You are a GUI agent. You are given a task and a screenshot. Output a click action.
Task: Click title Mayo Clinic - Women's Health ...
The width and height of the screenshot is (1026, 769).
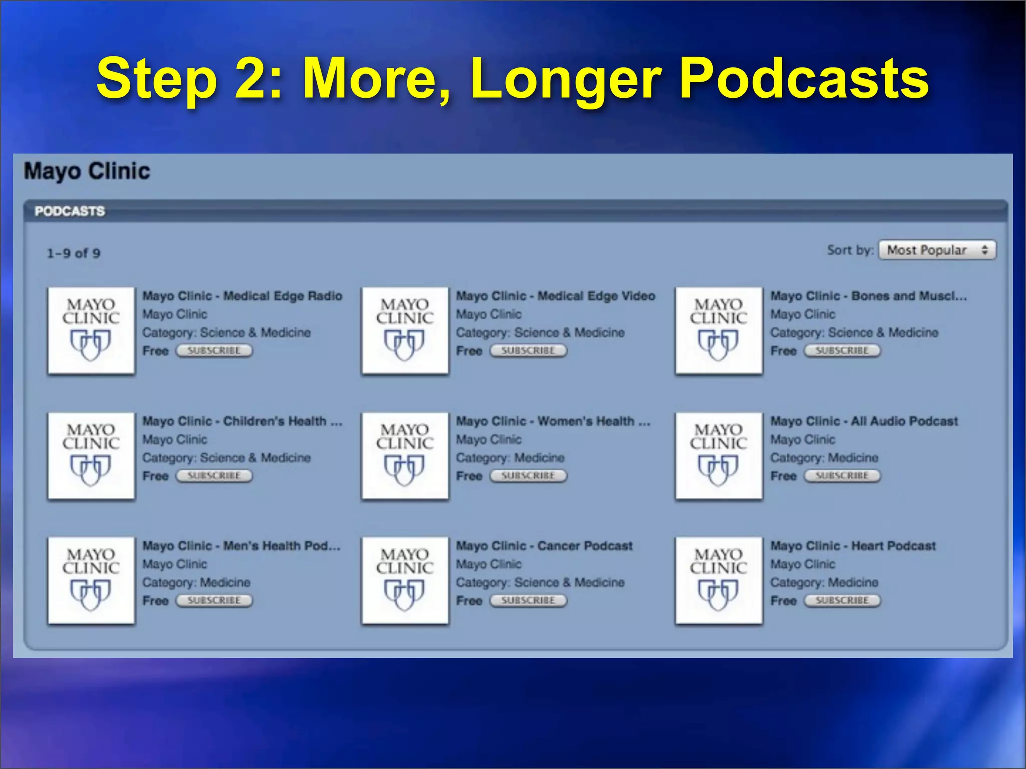553,421
